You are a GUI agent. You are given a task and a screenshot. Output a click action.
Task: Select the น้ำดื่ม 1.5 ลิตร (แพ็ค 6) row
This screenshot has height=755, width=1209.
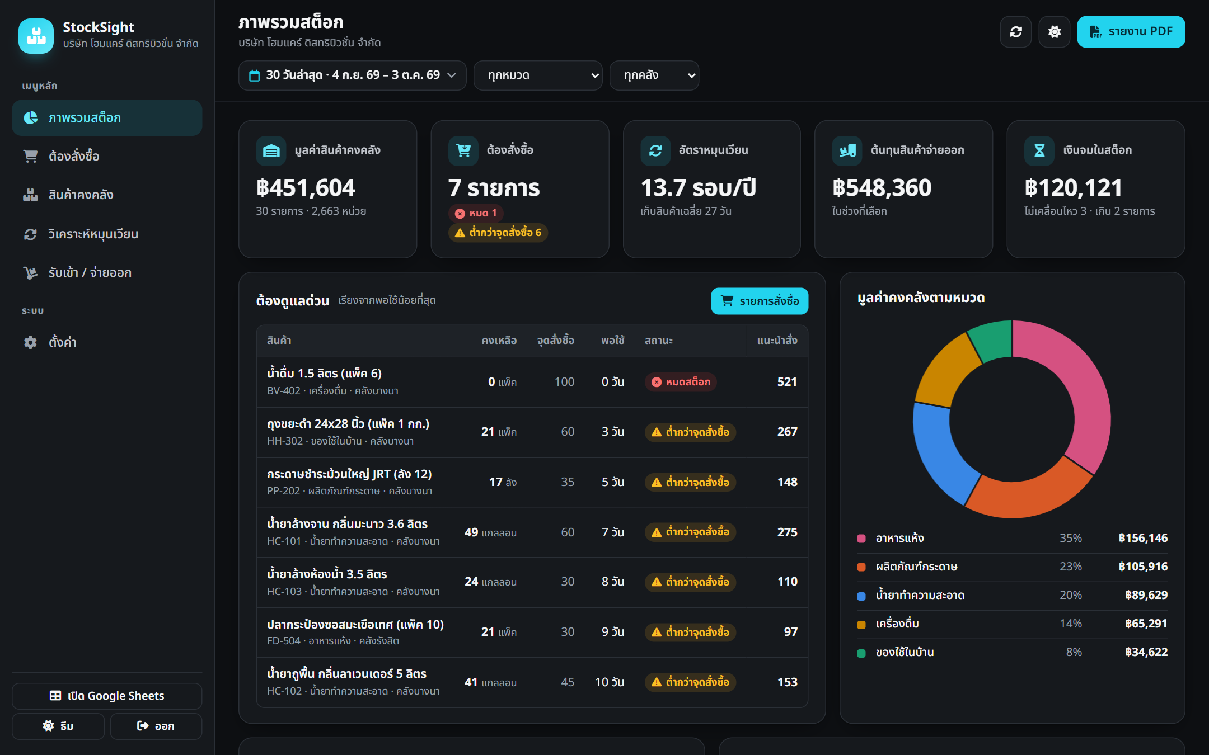point(532,382)
